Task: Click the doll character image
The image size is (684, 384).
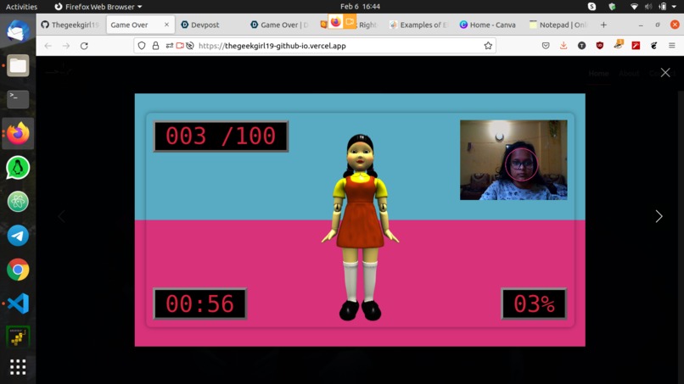Action: click(361, 227)
